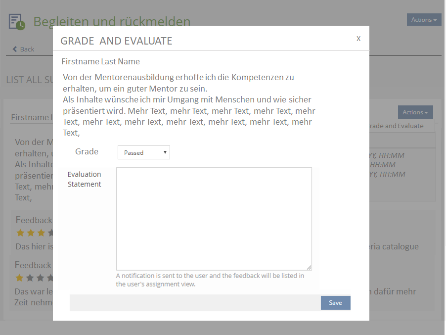
Task: Click third gold star in upper Feedback rating
Action: [x=41, y=233]
